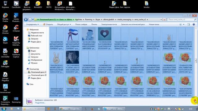Open recent pages dropdown beside forward button
Image resolution: width=198 pixels, height=111 pixels.
pos(33,20)
